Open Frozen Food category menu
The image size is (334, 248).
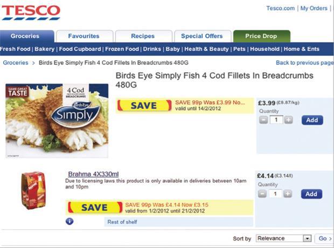[121, 49]
